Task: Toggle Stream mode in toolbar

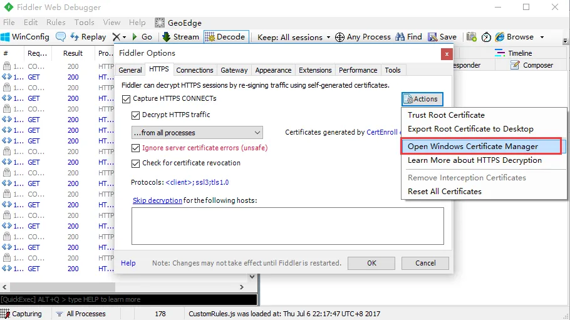Action: pyautogui.click(x=180, y=37)
